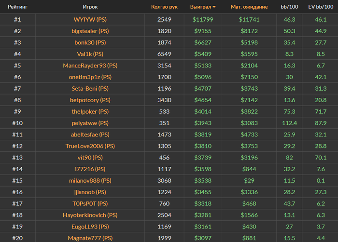This screenshot has height=242, width=338.
Task: Open player bigstealer (PS) profile
Action: tap(90, 31)
